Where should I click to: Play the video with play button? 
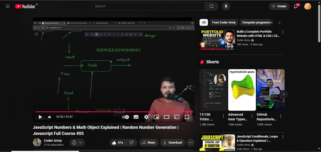40,117
